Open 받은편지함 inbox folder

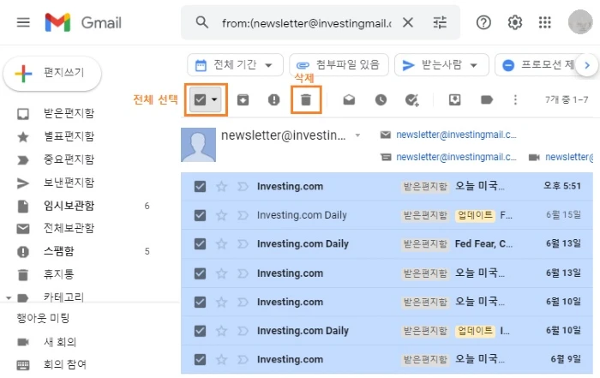[69, 113]
